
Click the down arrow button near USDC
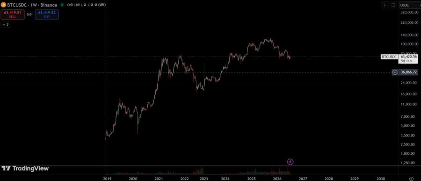point(385,5)
